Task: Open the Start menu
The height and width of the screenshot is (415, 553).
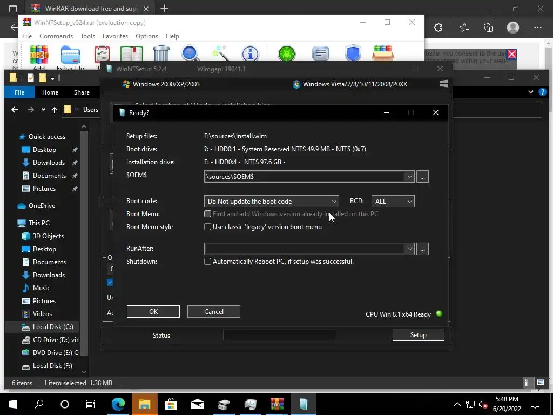Action: pos(13,404)
